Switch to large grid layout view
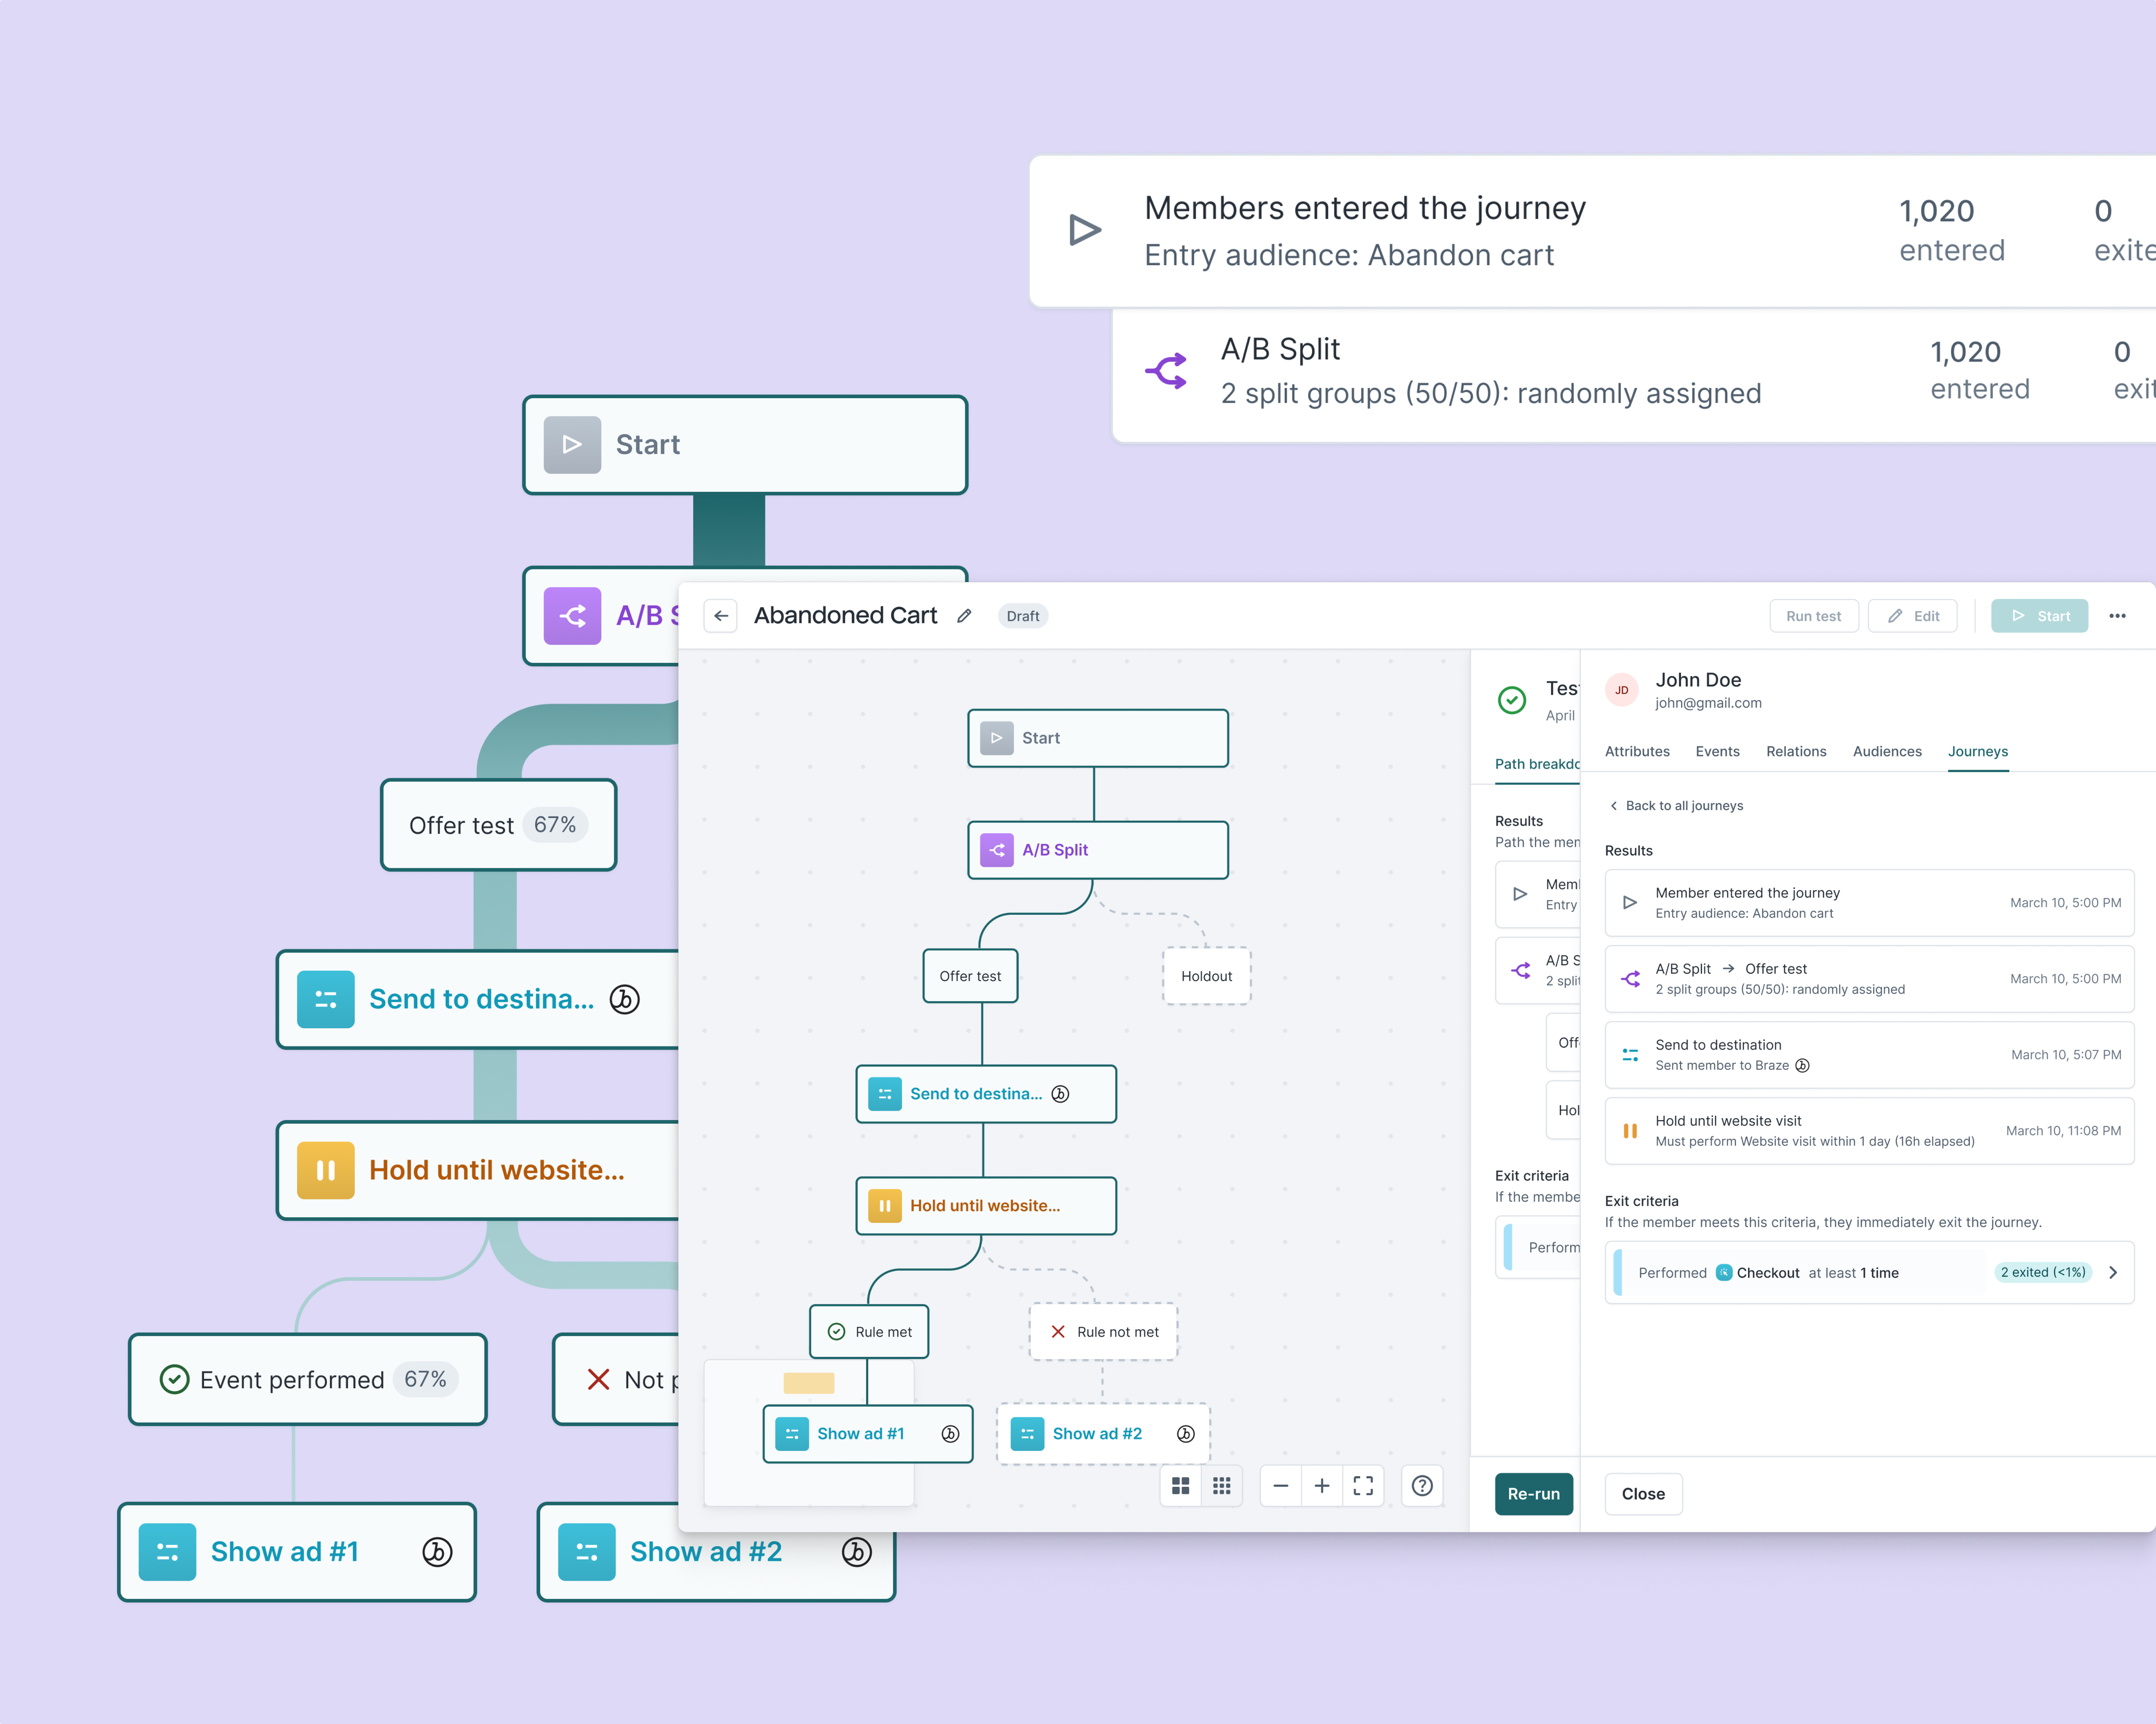 click(x=1180, y=1486)
